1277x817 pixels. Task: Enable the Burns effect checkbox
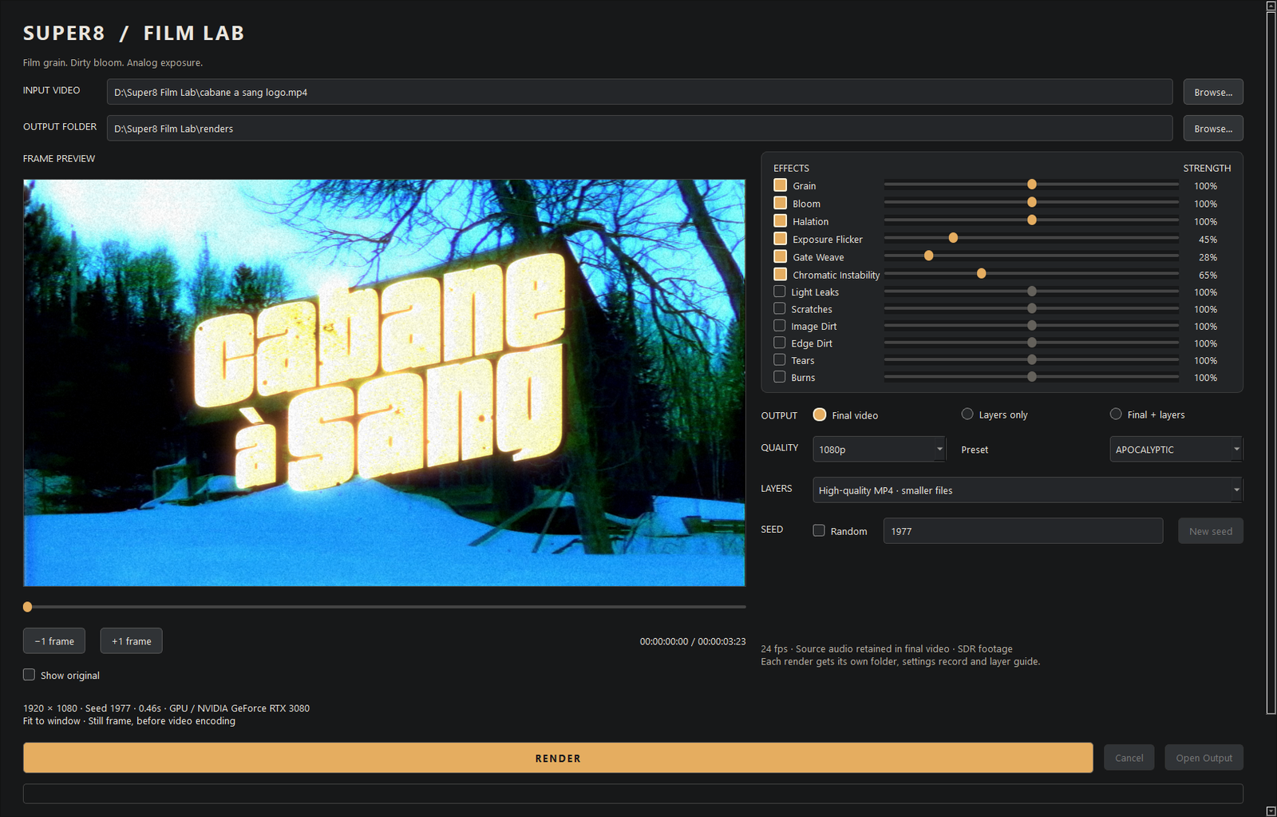click(780, 377)
